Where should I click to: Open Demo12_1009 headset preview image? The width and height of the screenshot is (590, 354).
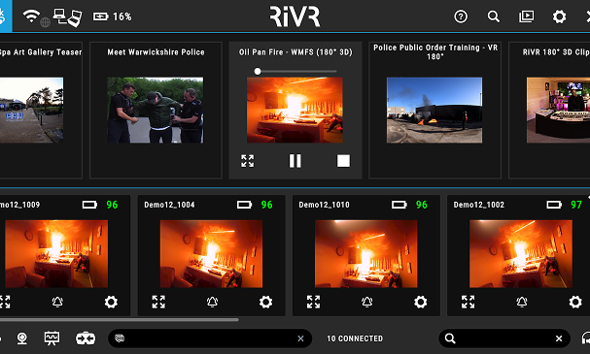pyautogui.click(x=56, y=254)
